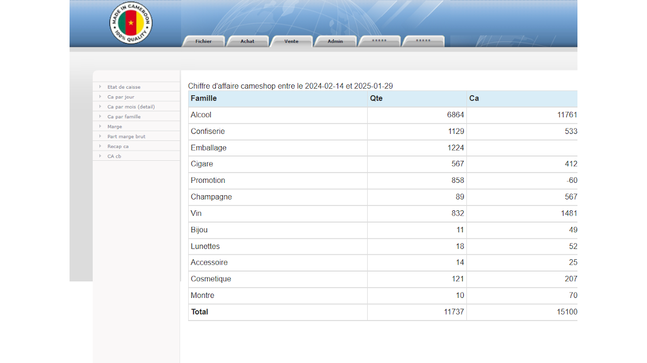This screenshot has width=647, height=363.
Task: Open Part marge brut report
Action: 127,137
